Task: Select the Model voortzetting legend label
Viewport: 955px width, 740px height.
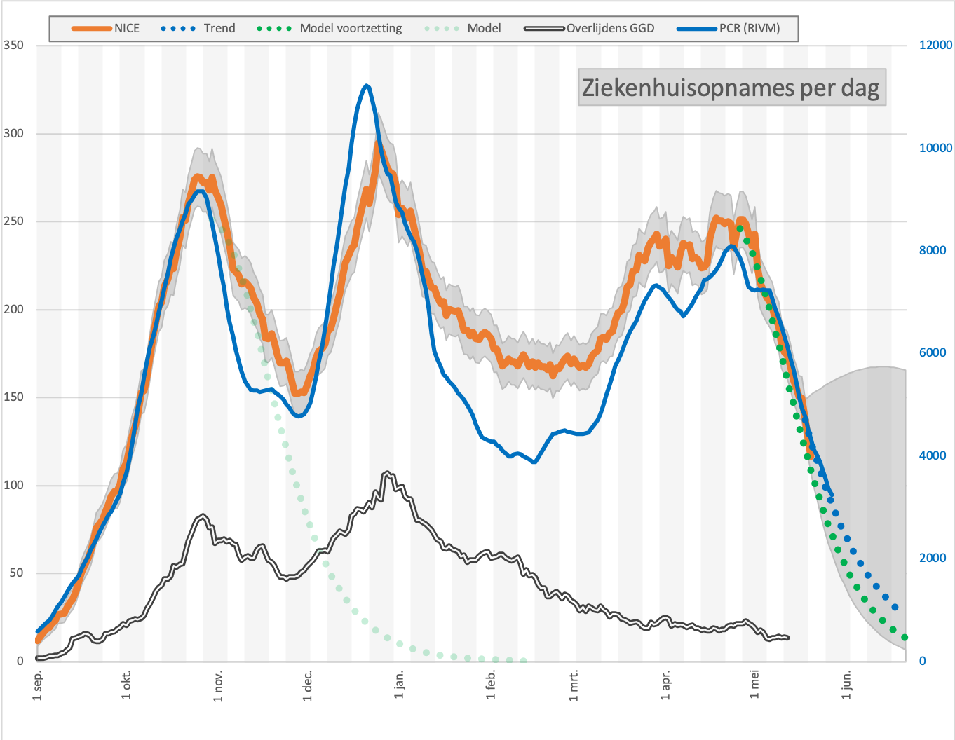Action: tap(351, 29)
